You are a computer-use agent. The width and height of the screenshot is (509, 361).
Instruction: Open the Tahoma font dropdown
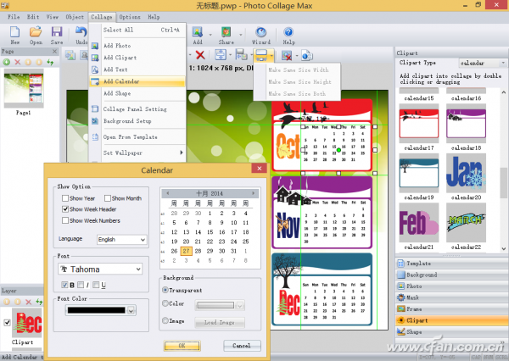tap(100, 269)
